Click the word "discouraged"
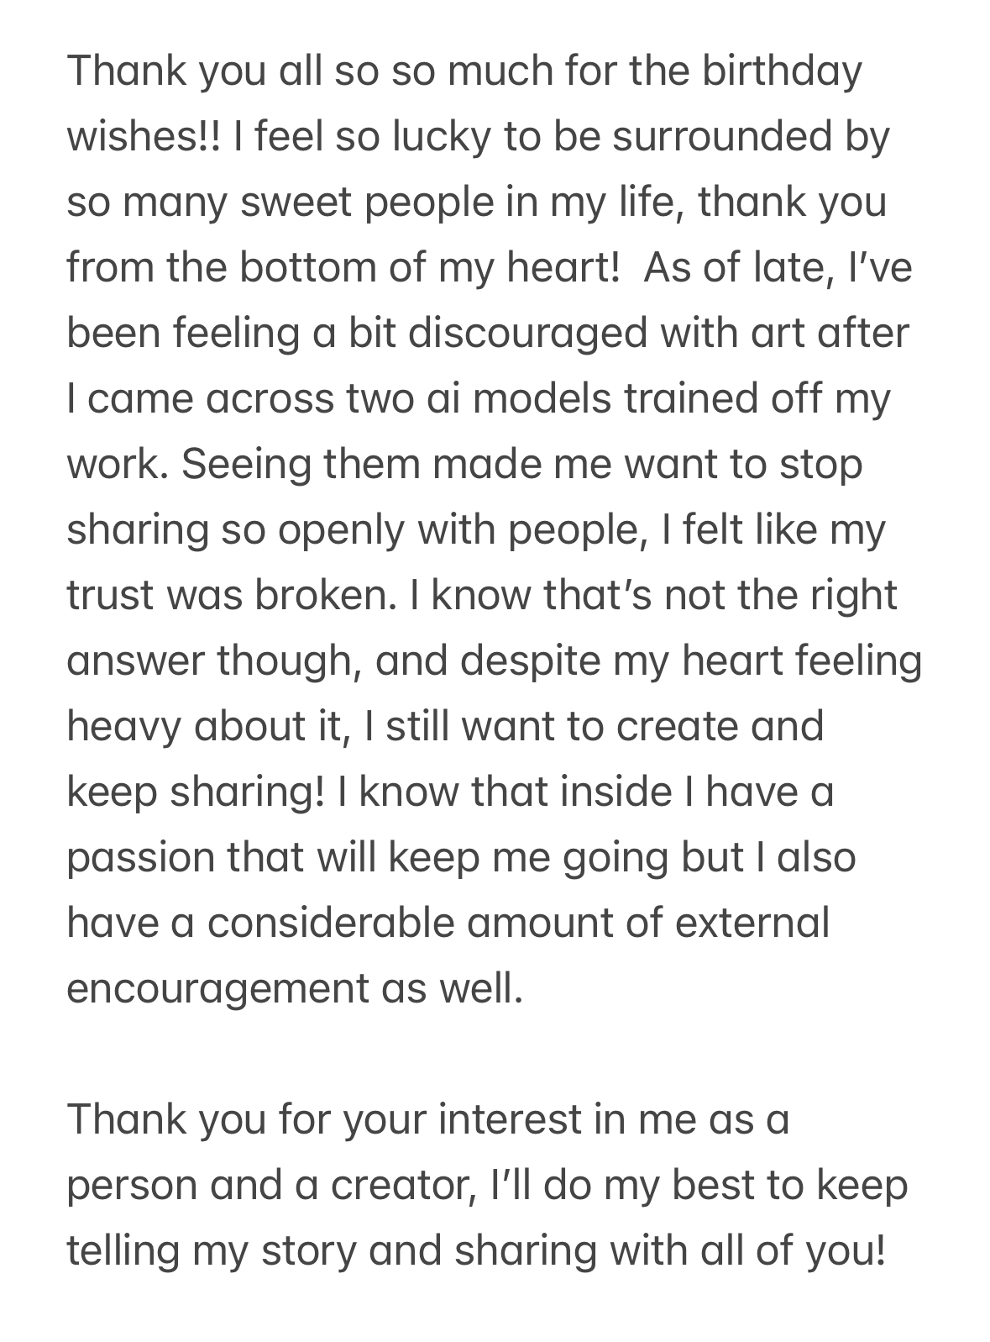The height and width of the screenshot is (1342, 990). coord(529,333)
